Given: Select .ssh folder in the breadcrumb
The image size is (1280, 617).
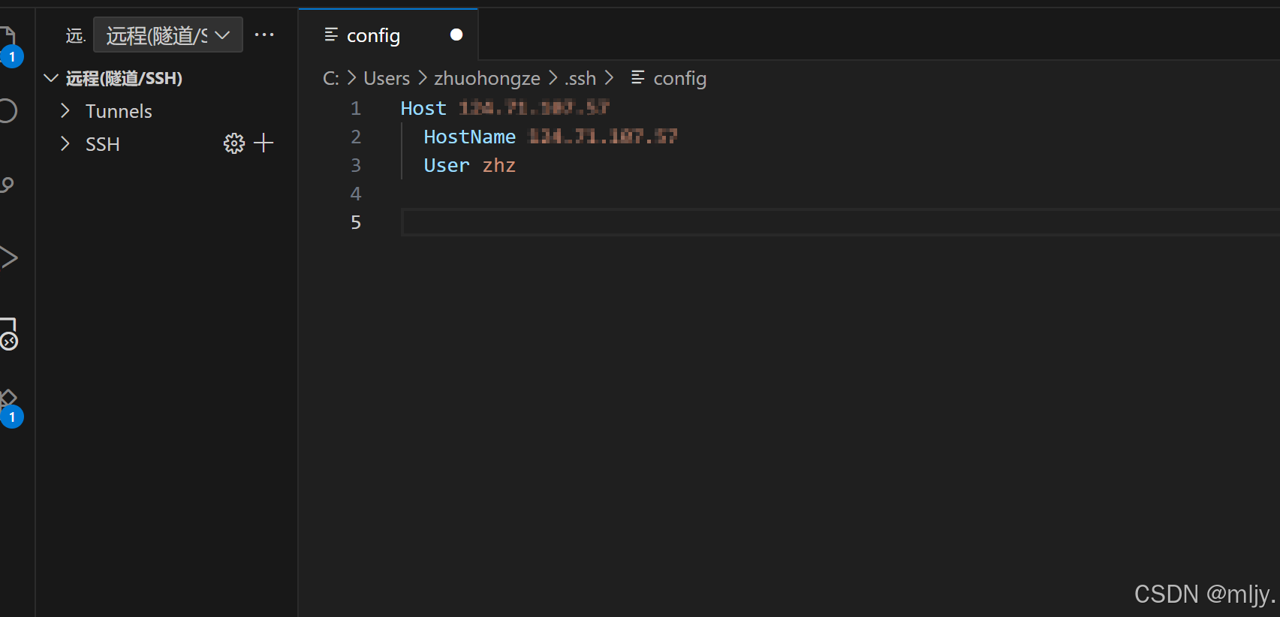Looking at the screenshot, I should (x=580, y=78).
